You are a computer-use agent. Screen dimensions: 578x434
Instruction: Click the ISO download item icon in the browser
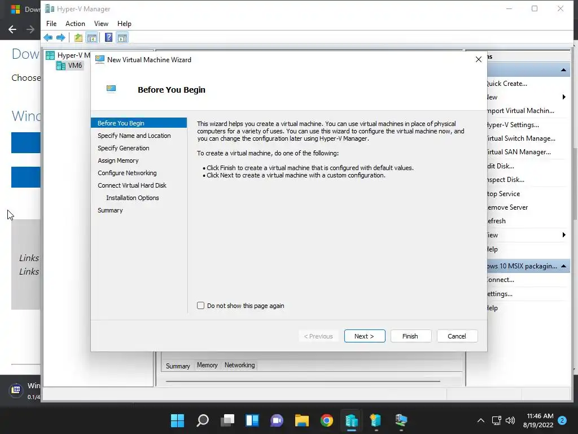[16, 390]
